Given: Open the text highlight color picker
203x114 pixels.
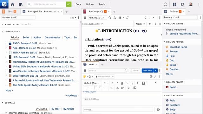Looking at the screenshot, I should [x=144, y=83].
